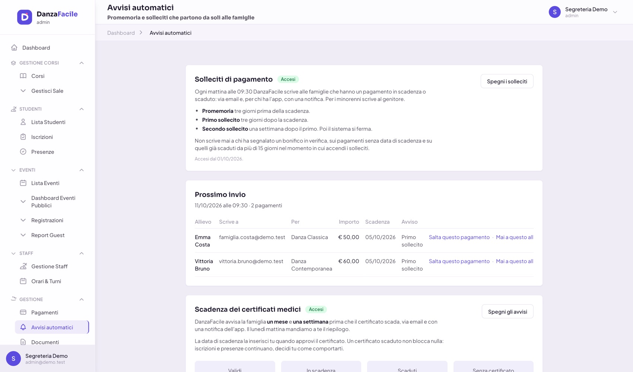Open Report Guest in sidebar
633x372 pixels.
[x=52, y=235]
